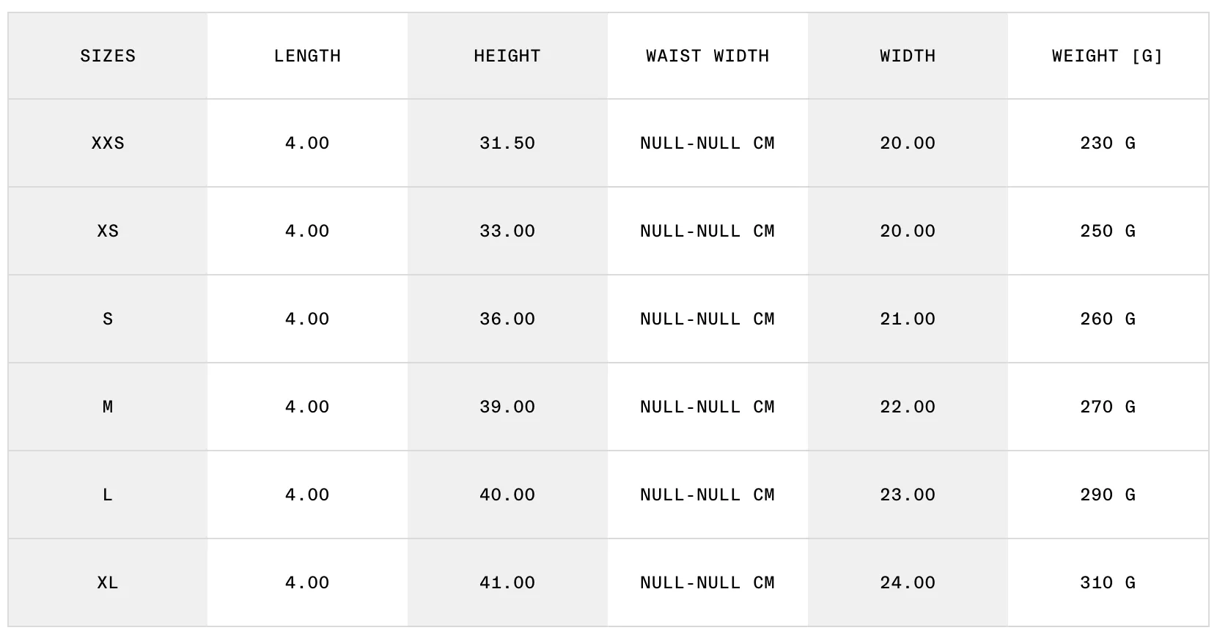The width and height of the screenshot is (1217, 633).
Task: Click the 36.00 height cell
Action: [507, 319]
